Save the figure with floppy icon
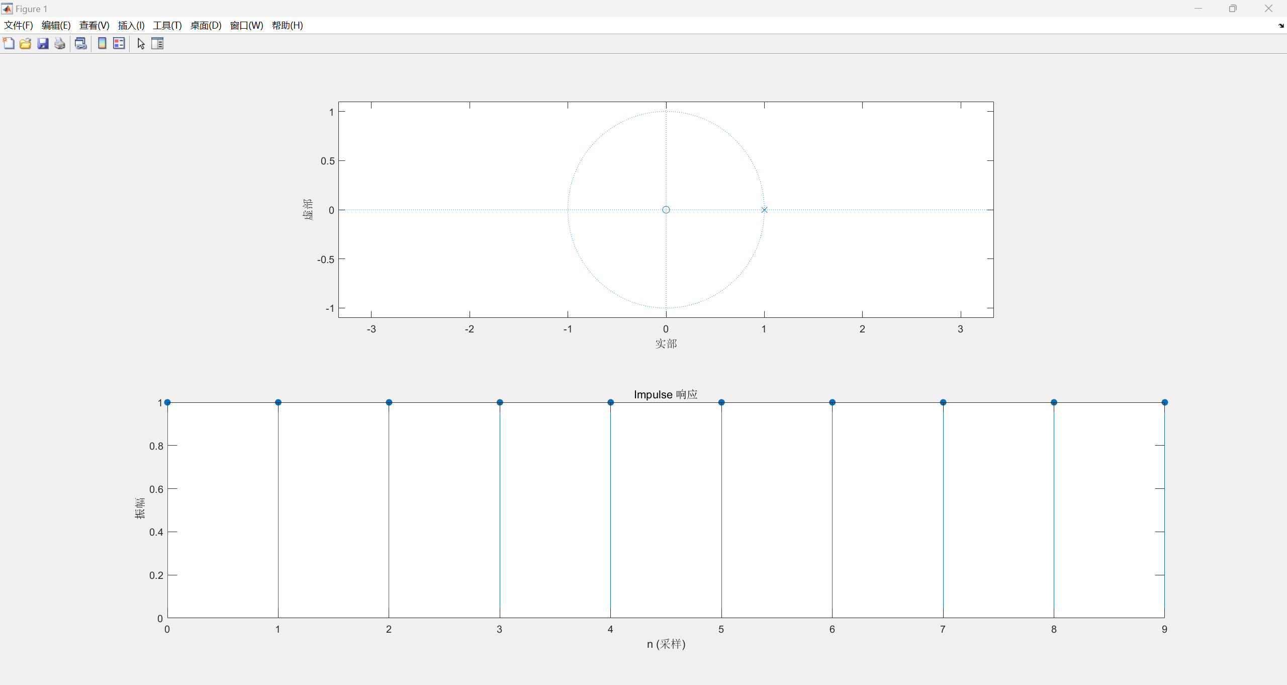 43,44
